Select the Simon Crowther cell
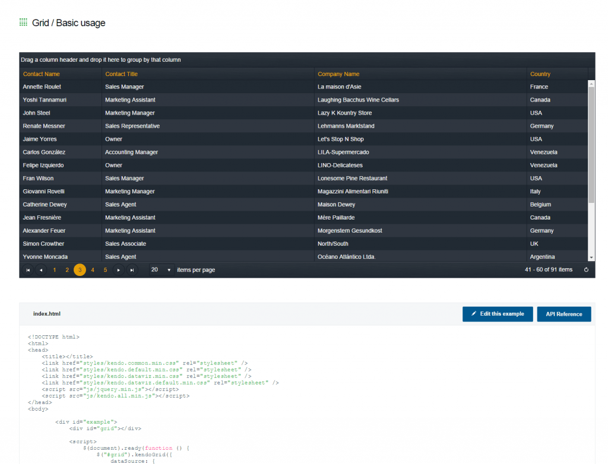The height and width of the screenshot is (464, 608). click(61, 244)
